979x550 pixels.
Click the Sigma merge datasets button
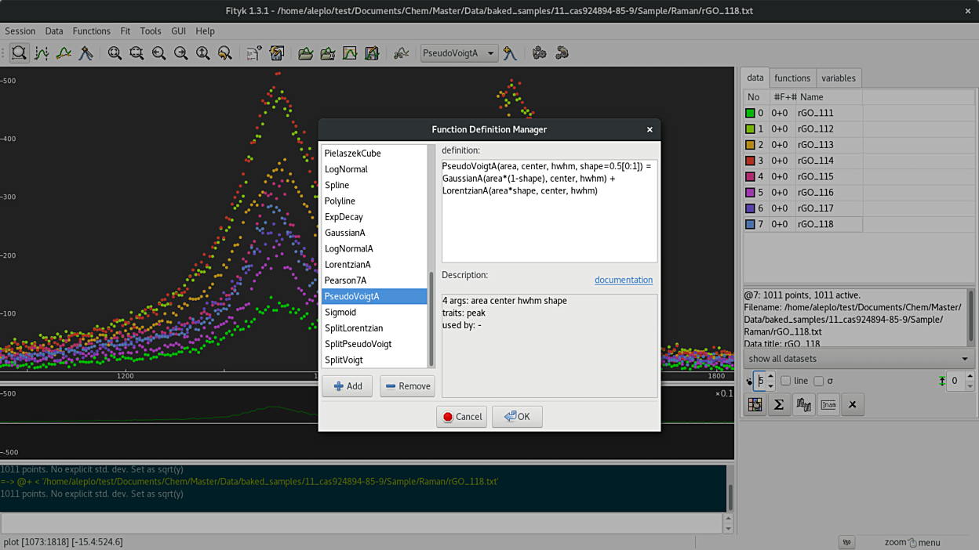pos(779,404)
